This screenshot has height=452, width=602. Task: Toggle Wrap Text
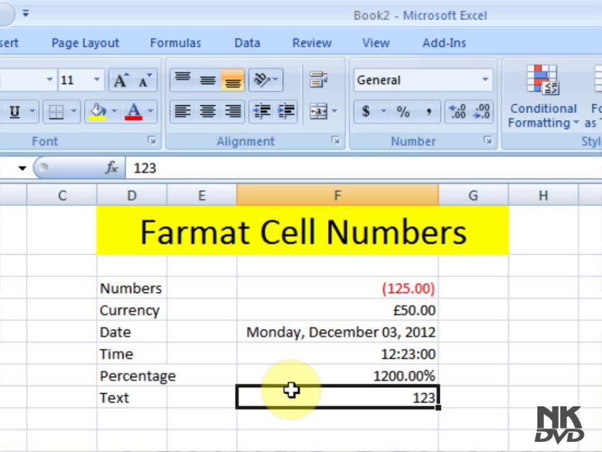[319, 80]
